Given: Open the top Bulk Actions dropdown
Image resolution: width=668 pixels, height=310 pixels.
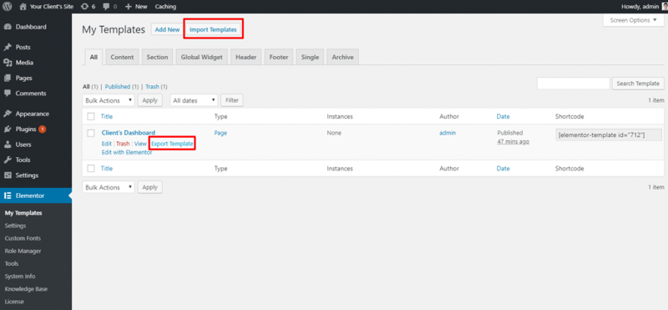Looking at the screenshot, I should 109,100.
